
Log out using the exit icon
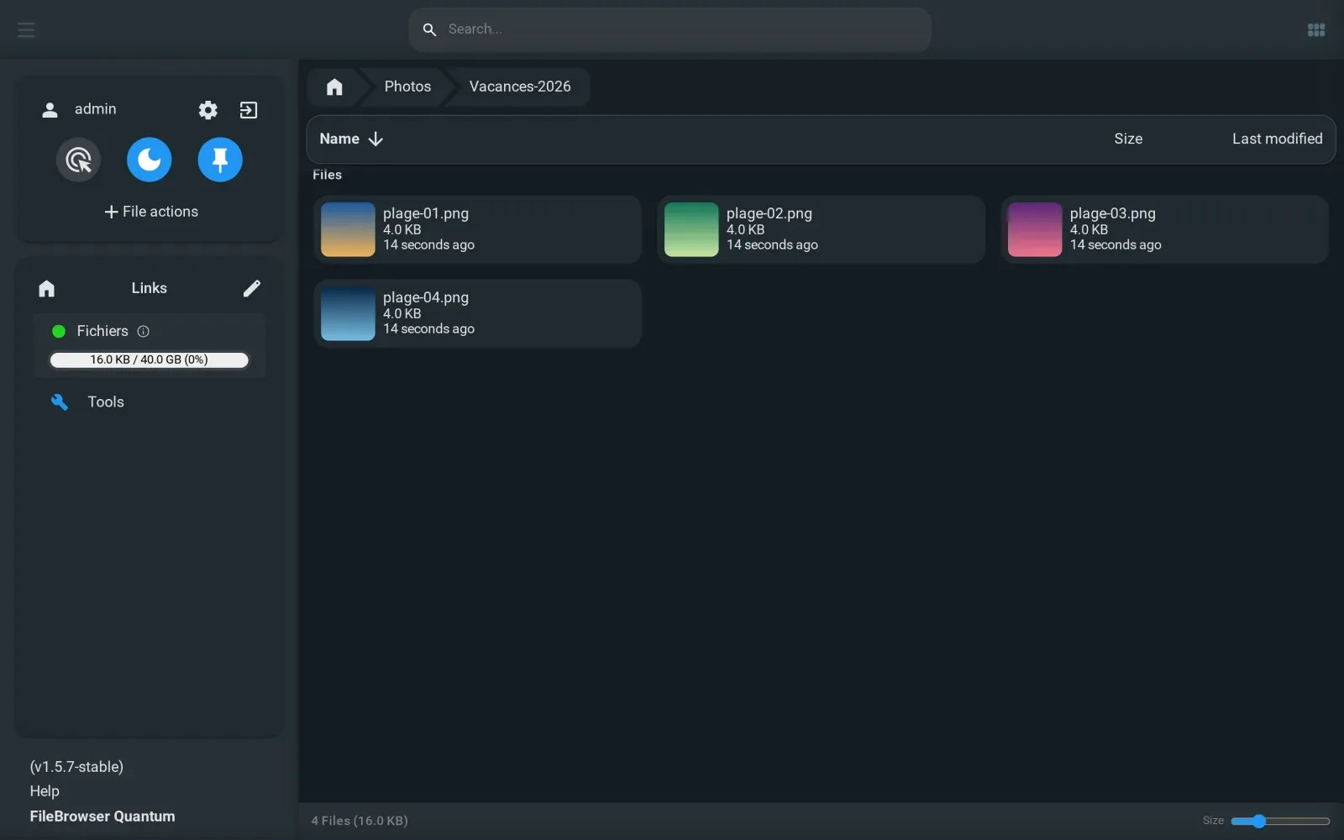click(249, 110)
